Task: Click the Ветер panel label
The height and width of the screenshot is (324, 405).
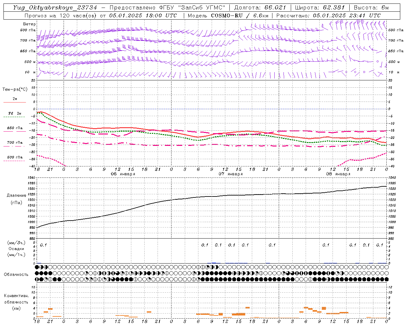Action: tap(29, 24)
